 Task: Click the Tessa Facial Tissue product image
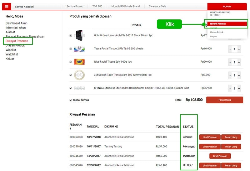tap(79, 49)
